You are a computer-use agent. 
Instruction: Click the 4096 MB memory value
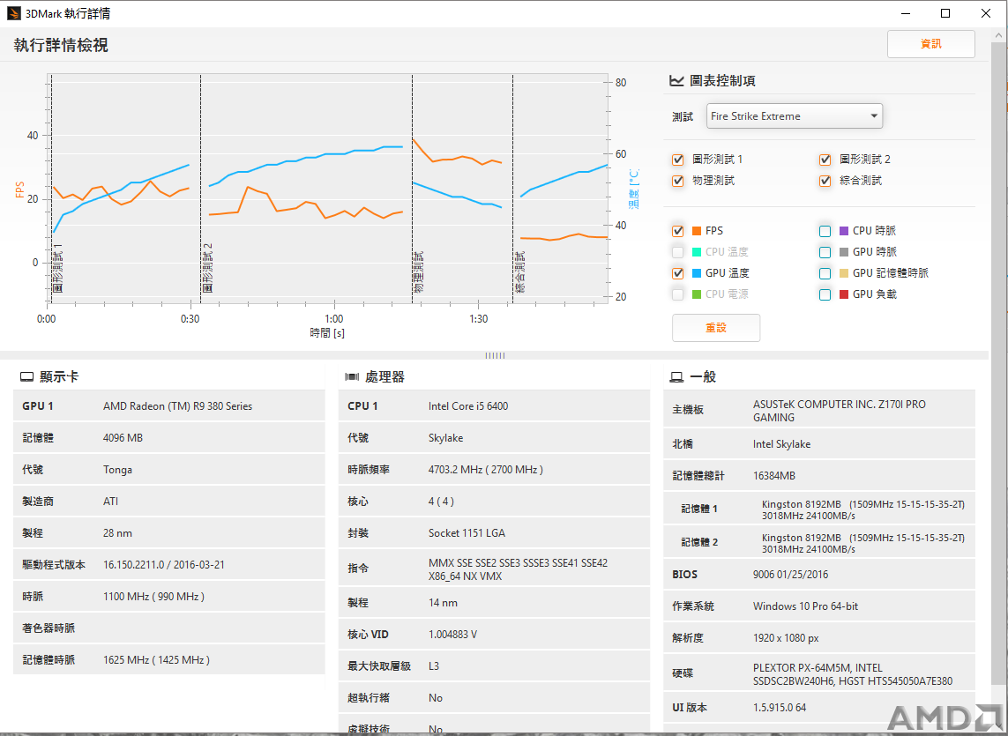(x=123, y=438)
